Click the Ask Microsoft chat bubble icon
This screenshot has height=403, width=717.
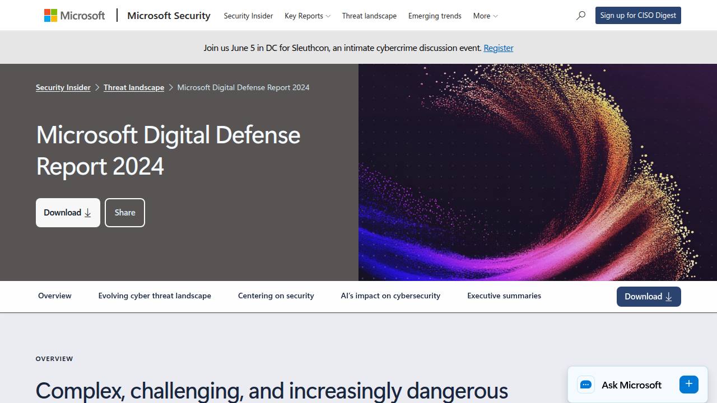tap(586, 385)
